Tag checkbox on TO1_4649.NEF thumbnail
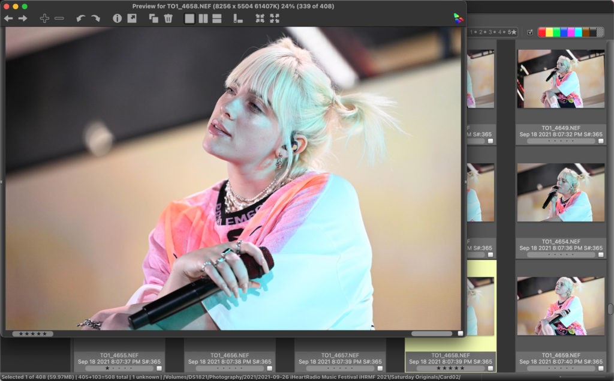This screenshot has height=381, width=614. (601, 141)
